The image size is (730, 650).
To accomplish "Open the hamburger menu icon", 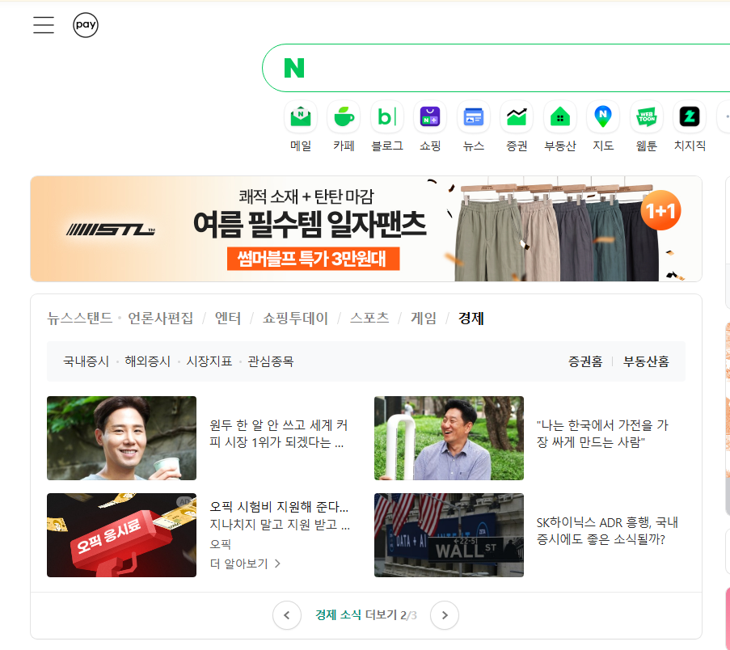I will click(44, 25).
